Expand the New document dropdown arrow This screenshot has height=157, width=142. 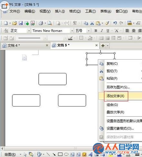10,23
